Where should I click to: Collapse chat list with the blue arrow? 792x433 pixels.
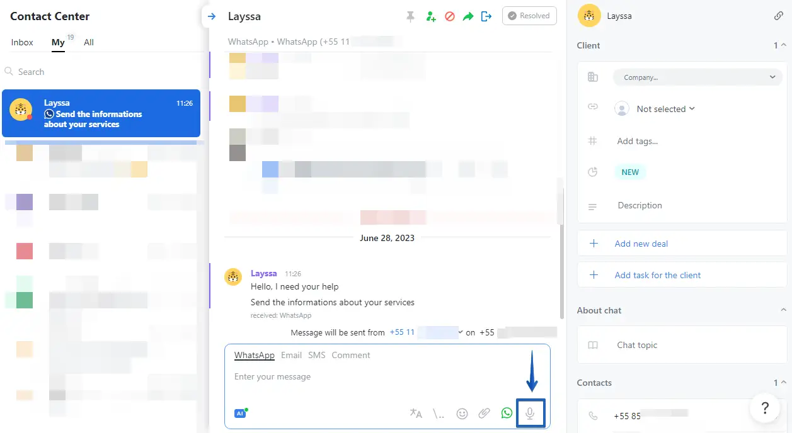(212, 16)
